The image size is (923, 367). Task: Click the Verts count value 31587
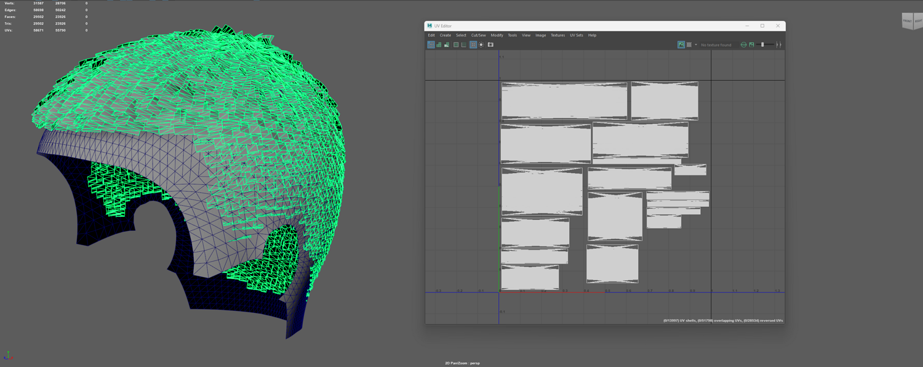coord(38,3)
